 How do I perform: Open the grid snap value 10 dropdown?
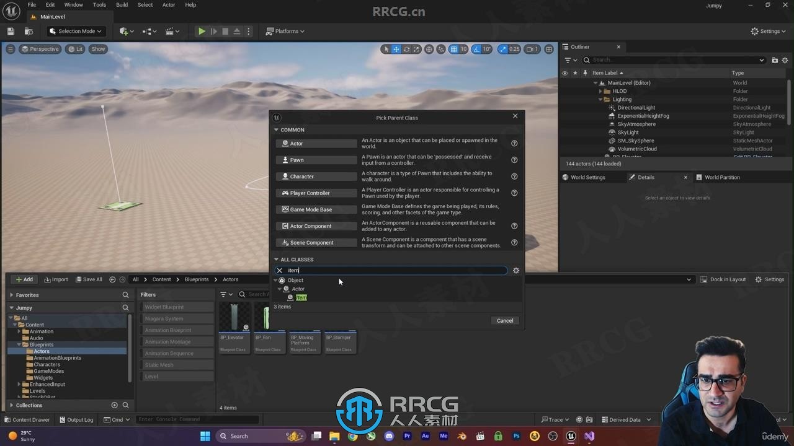(463, 49)
